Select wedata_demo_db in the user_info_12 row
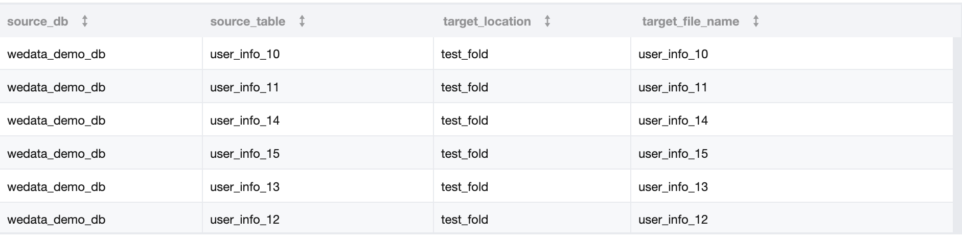This screenshot has height=239, width=962. [56, 220]
